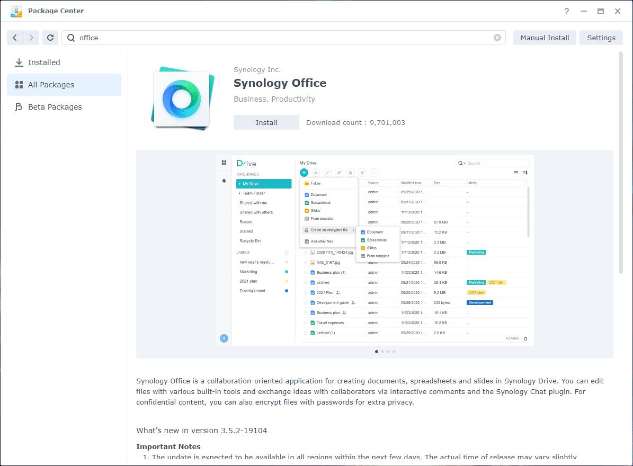Image resolution: width=633 pixels, height=466 pixels.
Task: Maximize the Package Center window
Action: 601,11
